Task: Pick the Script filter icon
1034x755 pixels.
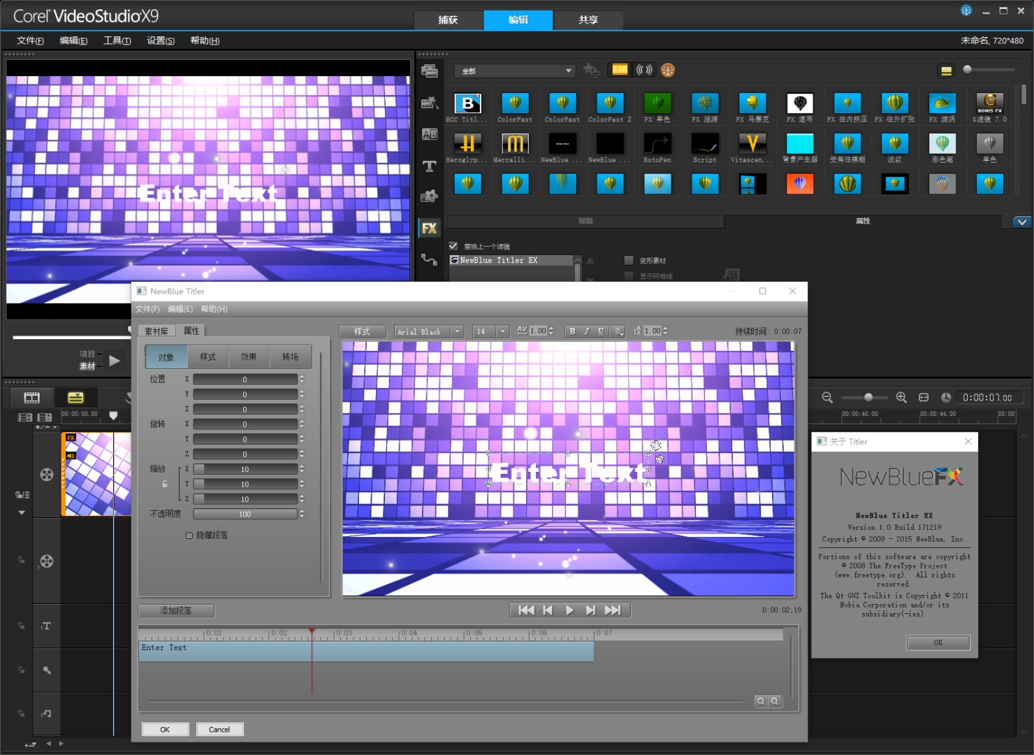Action: coord(705,144)
